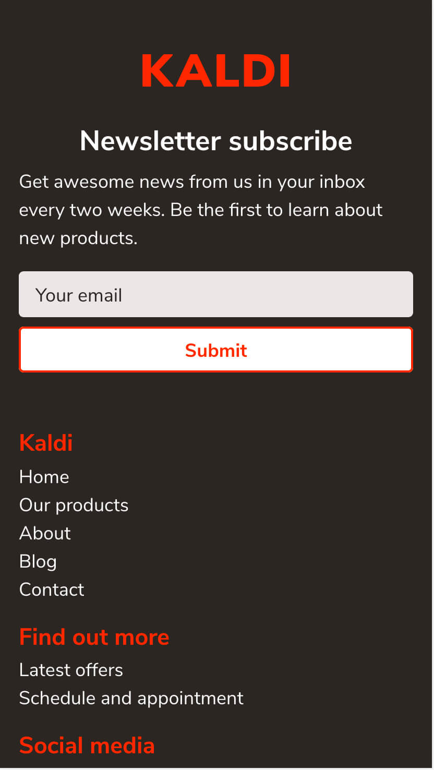This screenshot has width=434, height=770.
Task: Select the Contact footer link
Action: pyautogui.click(x=52, y=589)
